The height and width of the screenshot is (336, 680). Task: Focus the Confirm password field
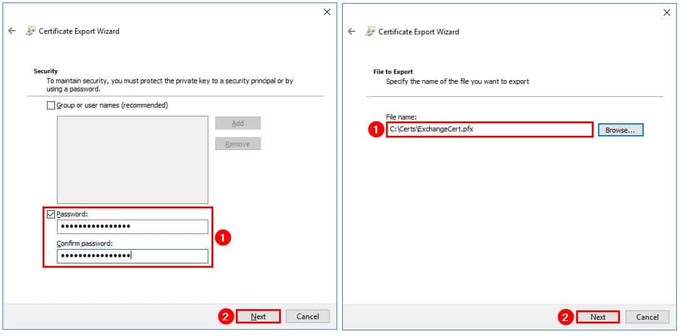132,256
